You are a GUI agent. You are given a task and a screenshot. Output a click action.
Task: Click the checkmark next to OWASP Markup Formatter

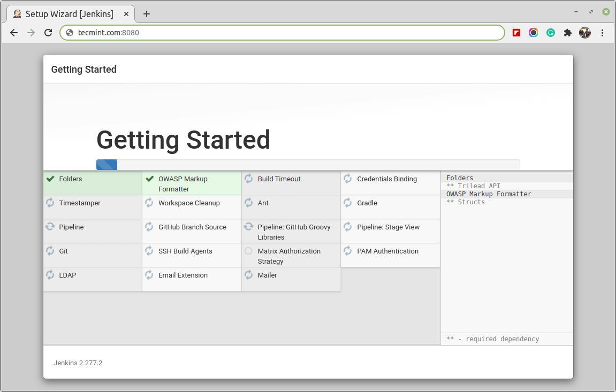(150, 179)
